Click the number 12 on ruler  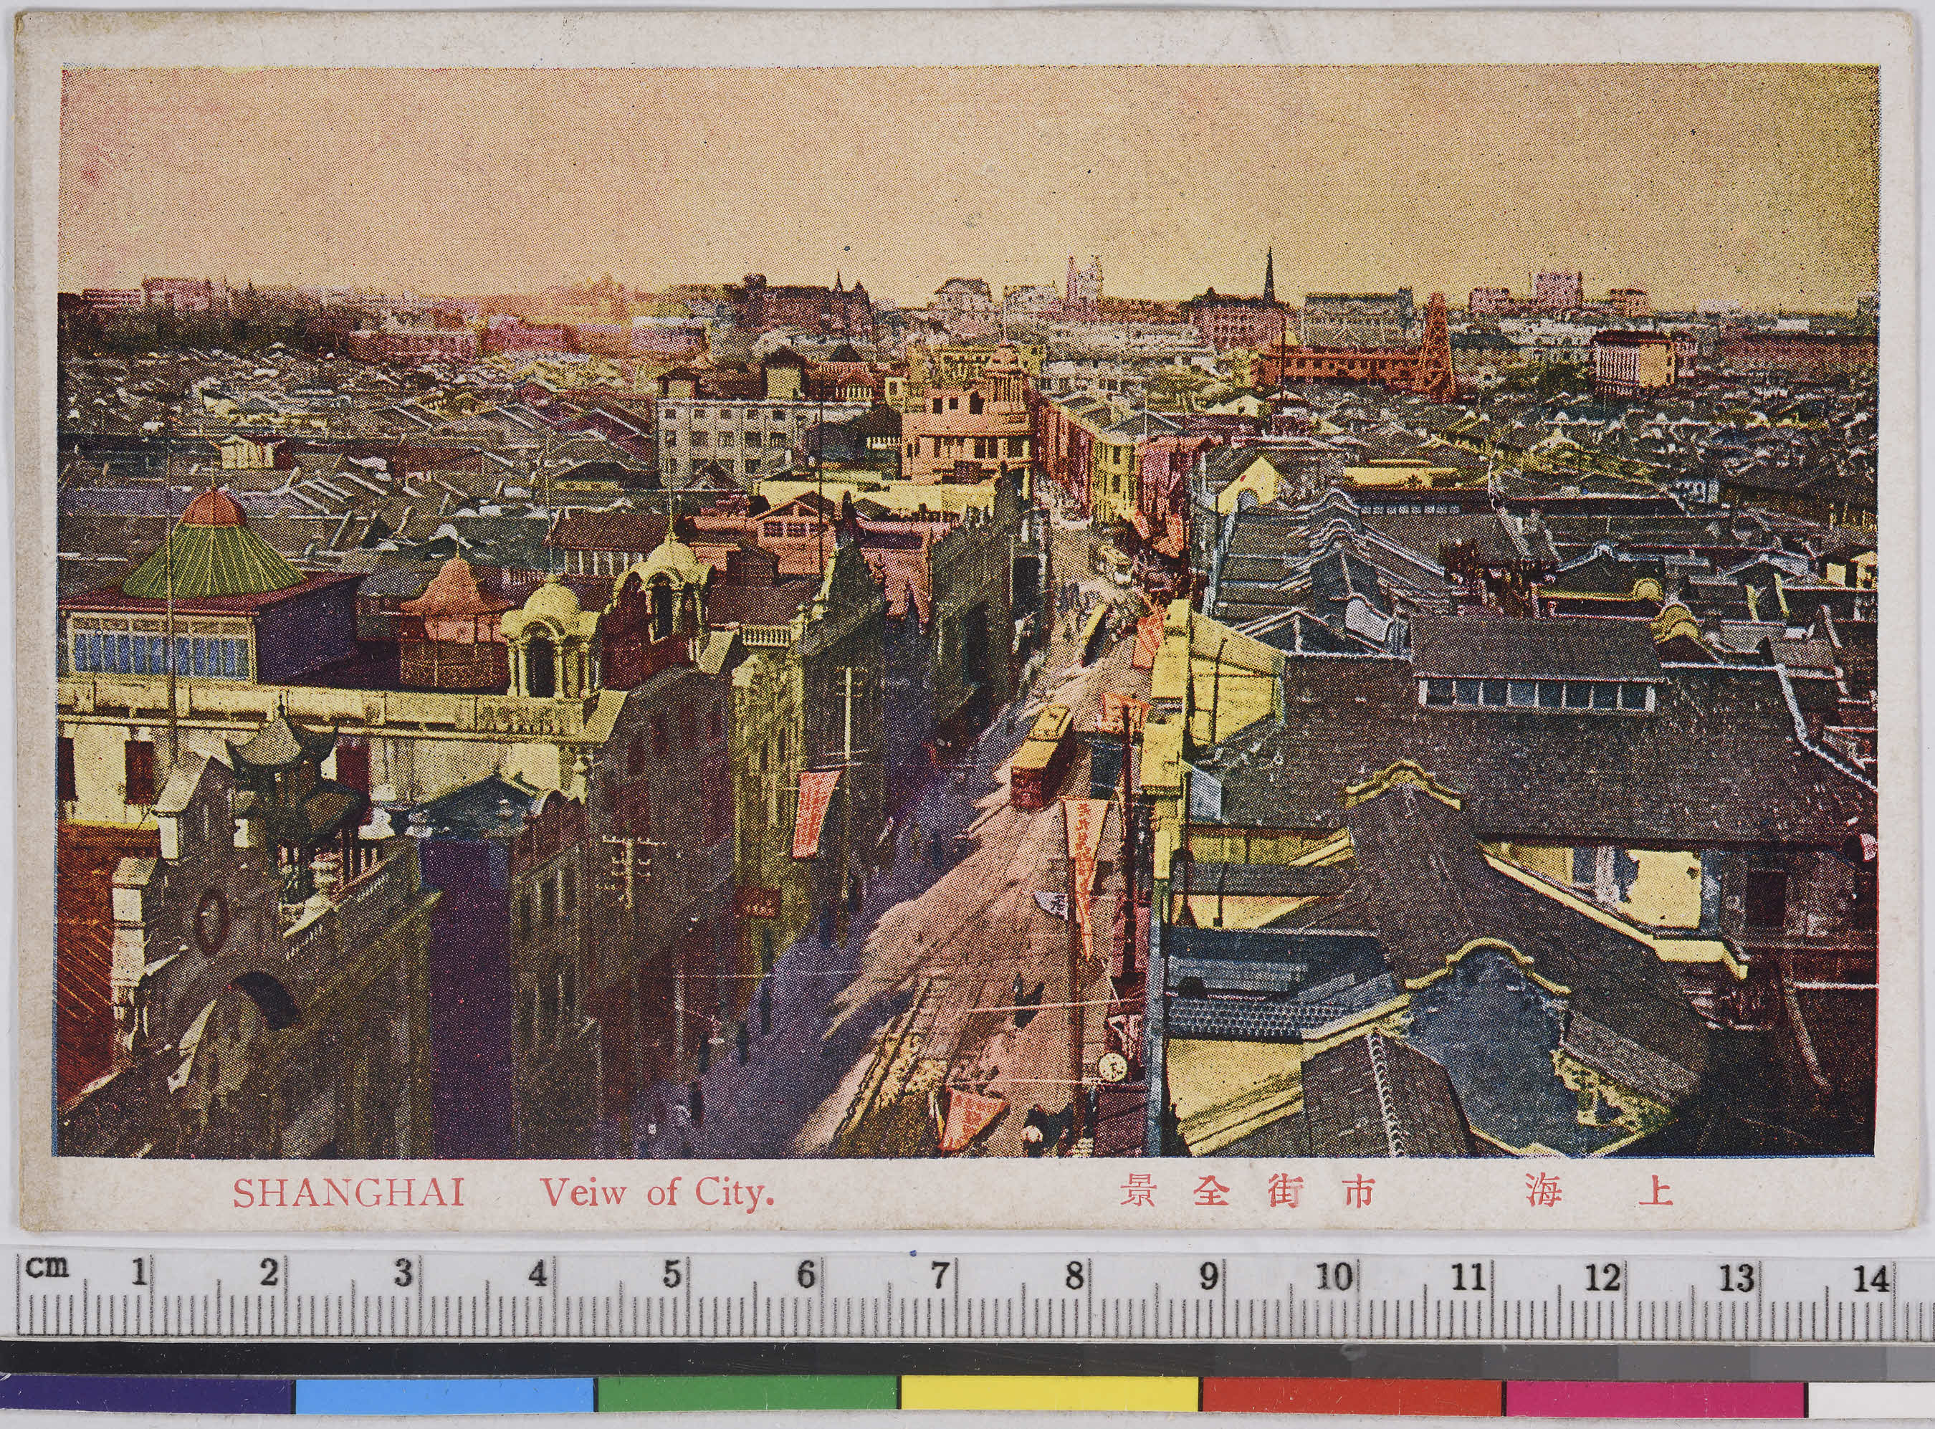point(1602,1278)
